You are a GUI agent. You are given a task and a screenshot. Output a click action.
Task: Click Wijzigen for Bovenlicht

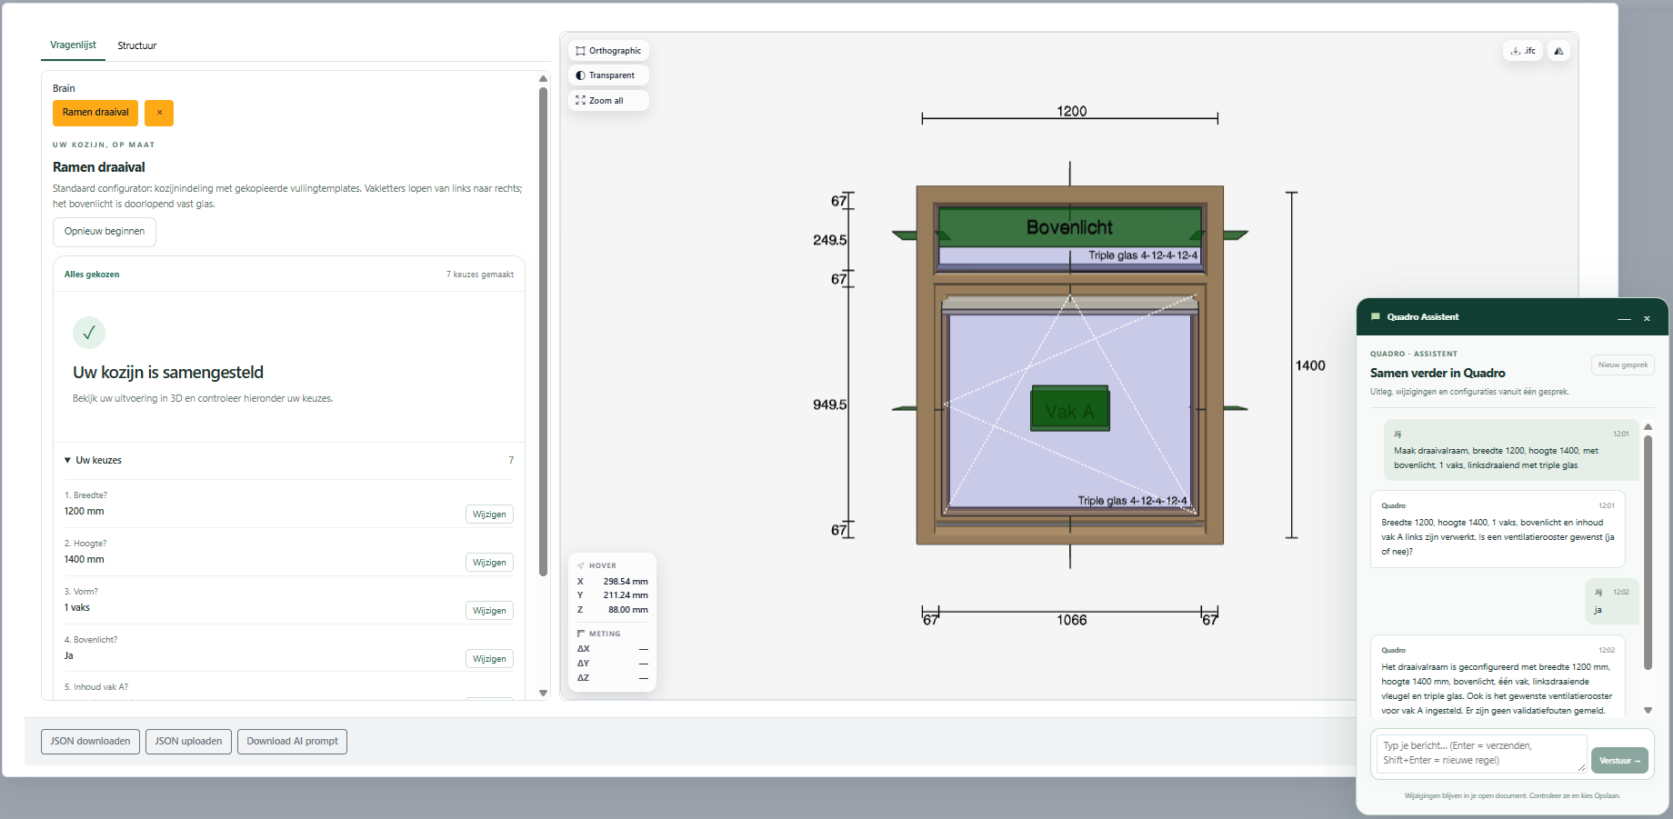[x=489, y=659]
